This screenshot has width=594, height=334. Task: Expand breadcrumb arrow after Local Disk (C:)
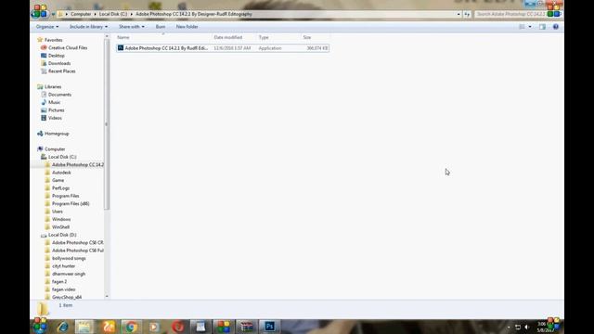click(x=132, y=14)
